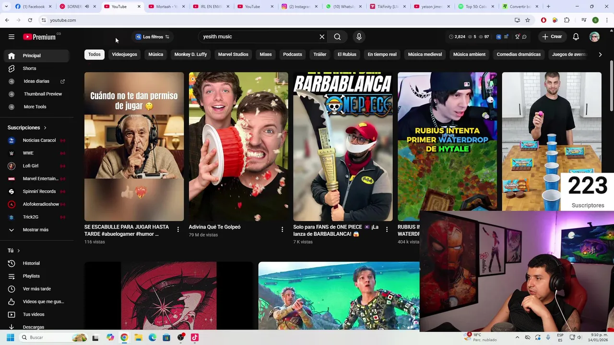Screen dimensions: 614x345
Task: Click the Solo para FANS de ONE PIECE title
Action: [x=336, y=230]
